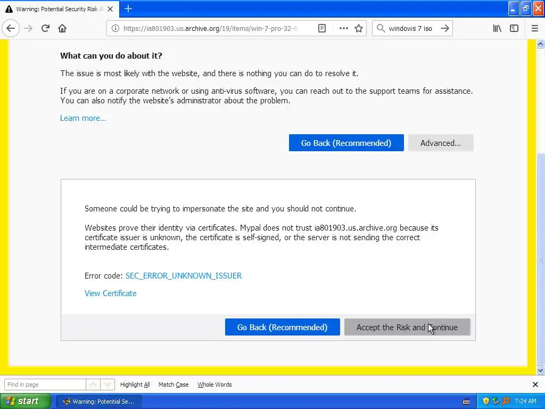Toggle Match Case in find bar
The height and width of the screenshot is (409, 545).
[174, 385]
